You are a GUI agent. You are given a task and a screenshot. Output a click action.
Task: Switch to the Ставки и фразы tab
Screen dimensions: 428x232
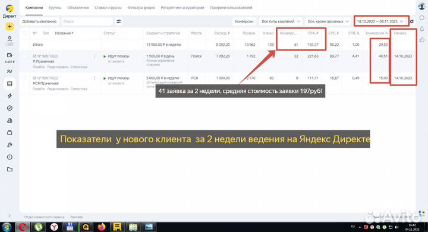108,8
